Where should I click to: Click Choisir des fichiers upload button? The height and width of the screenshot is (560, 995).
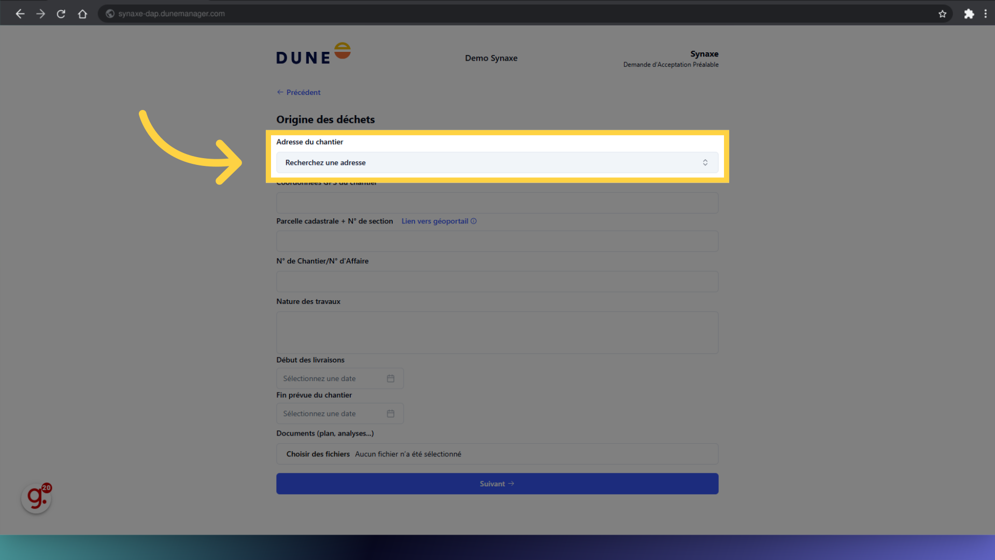[x=318, y=454]
